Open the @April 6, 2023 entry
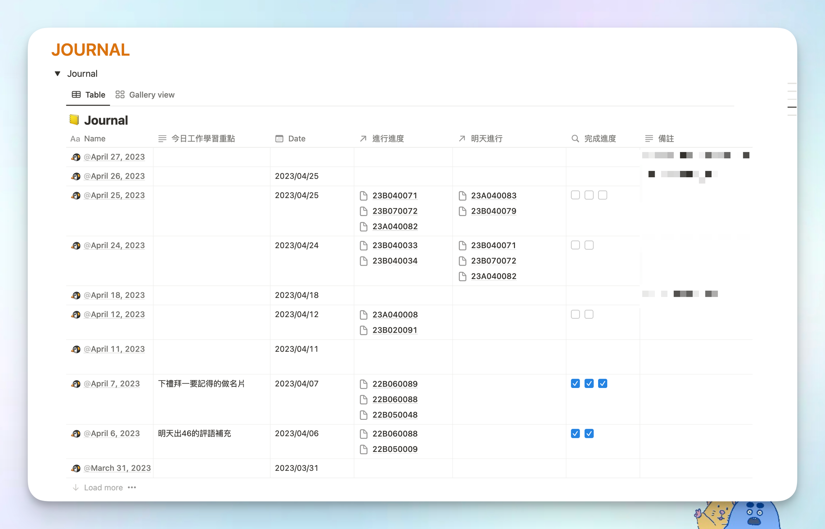 click(x=112, y=434)
